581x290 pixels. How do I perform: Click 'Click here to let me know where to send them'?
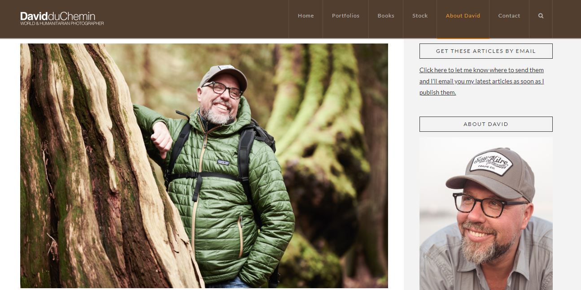pos(481,70)
